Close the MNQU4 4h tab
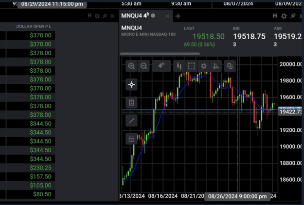The height and width of the screenshot is (205, 304). [167, 16]
